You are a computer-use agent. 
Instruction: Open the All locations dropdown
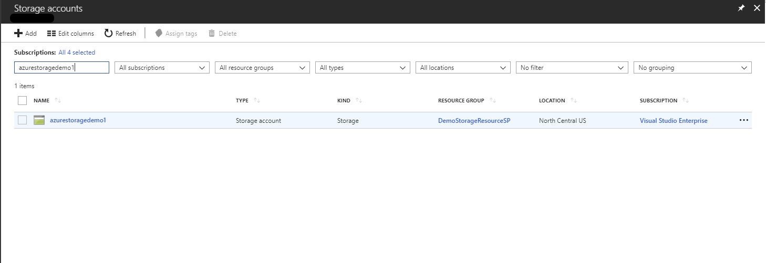[462, 68]
